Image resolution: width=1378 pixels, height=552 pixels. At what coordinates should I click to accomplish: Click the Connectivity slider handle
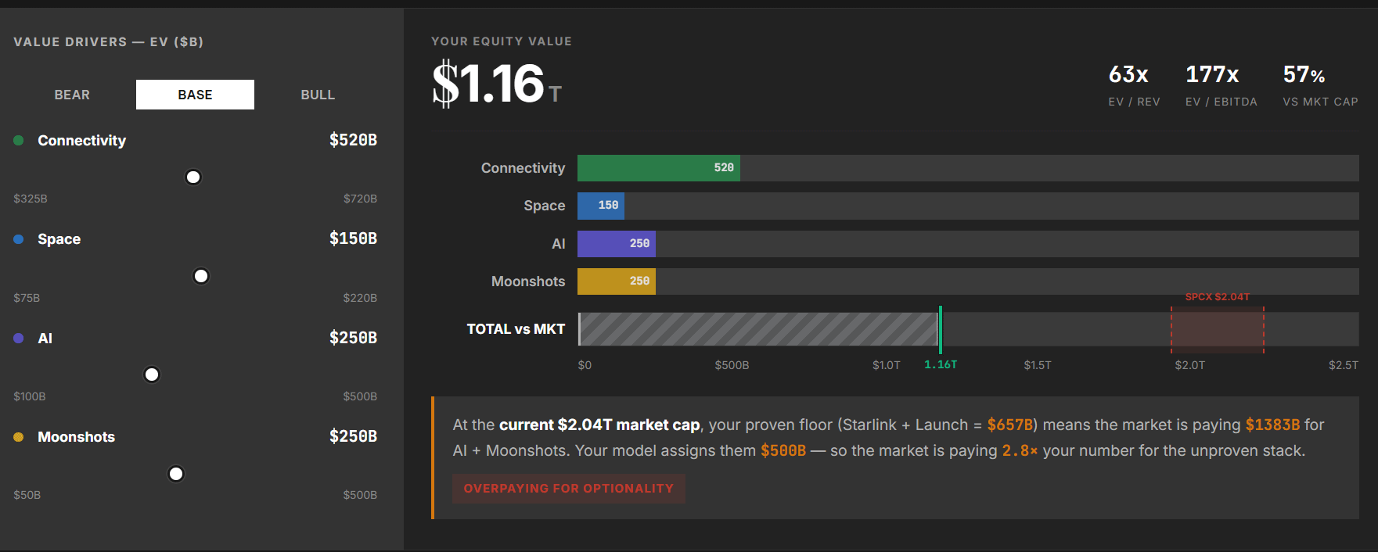point(193,177)
